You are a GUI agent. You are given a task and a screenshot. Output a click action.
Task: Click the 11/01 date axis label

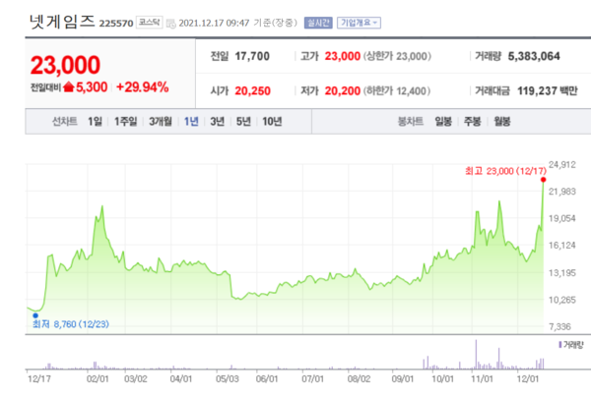(482, 378)
